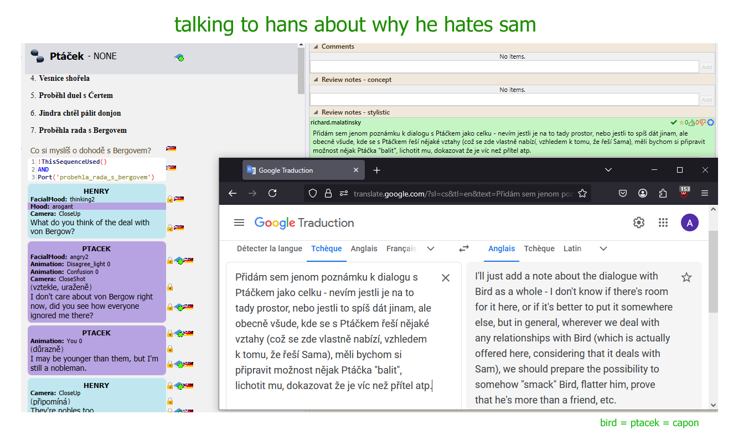733x435 pixels.
Task: Click Add button in Comments section
Action: pyautogui.click(x=706, y=67)
